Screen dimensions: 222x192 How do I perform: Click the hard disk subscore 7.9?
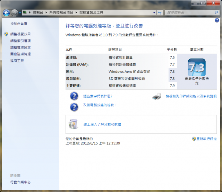pos(172,86)
